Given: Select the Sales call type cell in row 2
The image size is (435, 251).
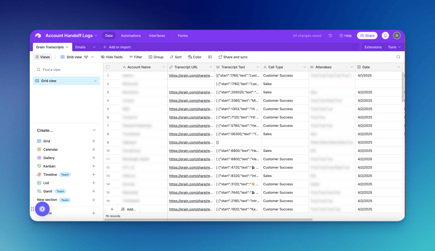Looking at the screenshot, I should tap(285, 84).
